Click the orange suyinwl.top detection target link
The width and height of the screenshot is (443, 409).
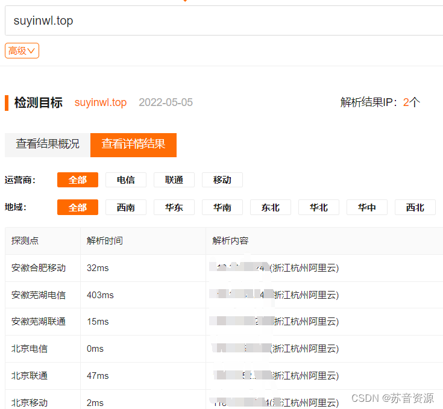pyautogui.click(x=101, y=102)
